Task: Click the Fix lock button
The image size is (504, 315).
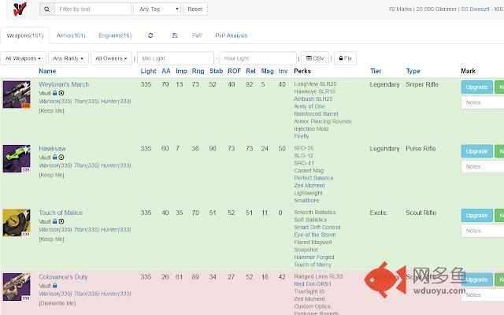Action: (345, 58)
